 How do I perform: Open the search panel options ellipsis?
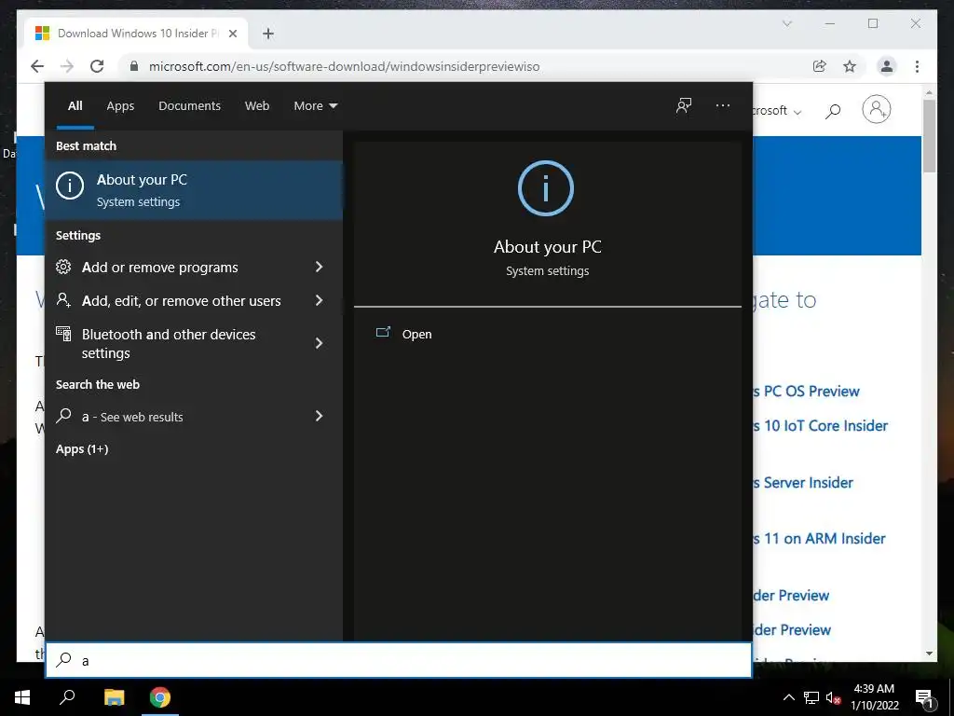(x=723, y=106)
